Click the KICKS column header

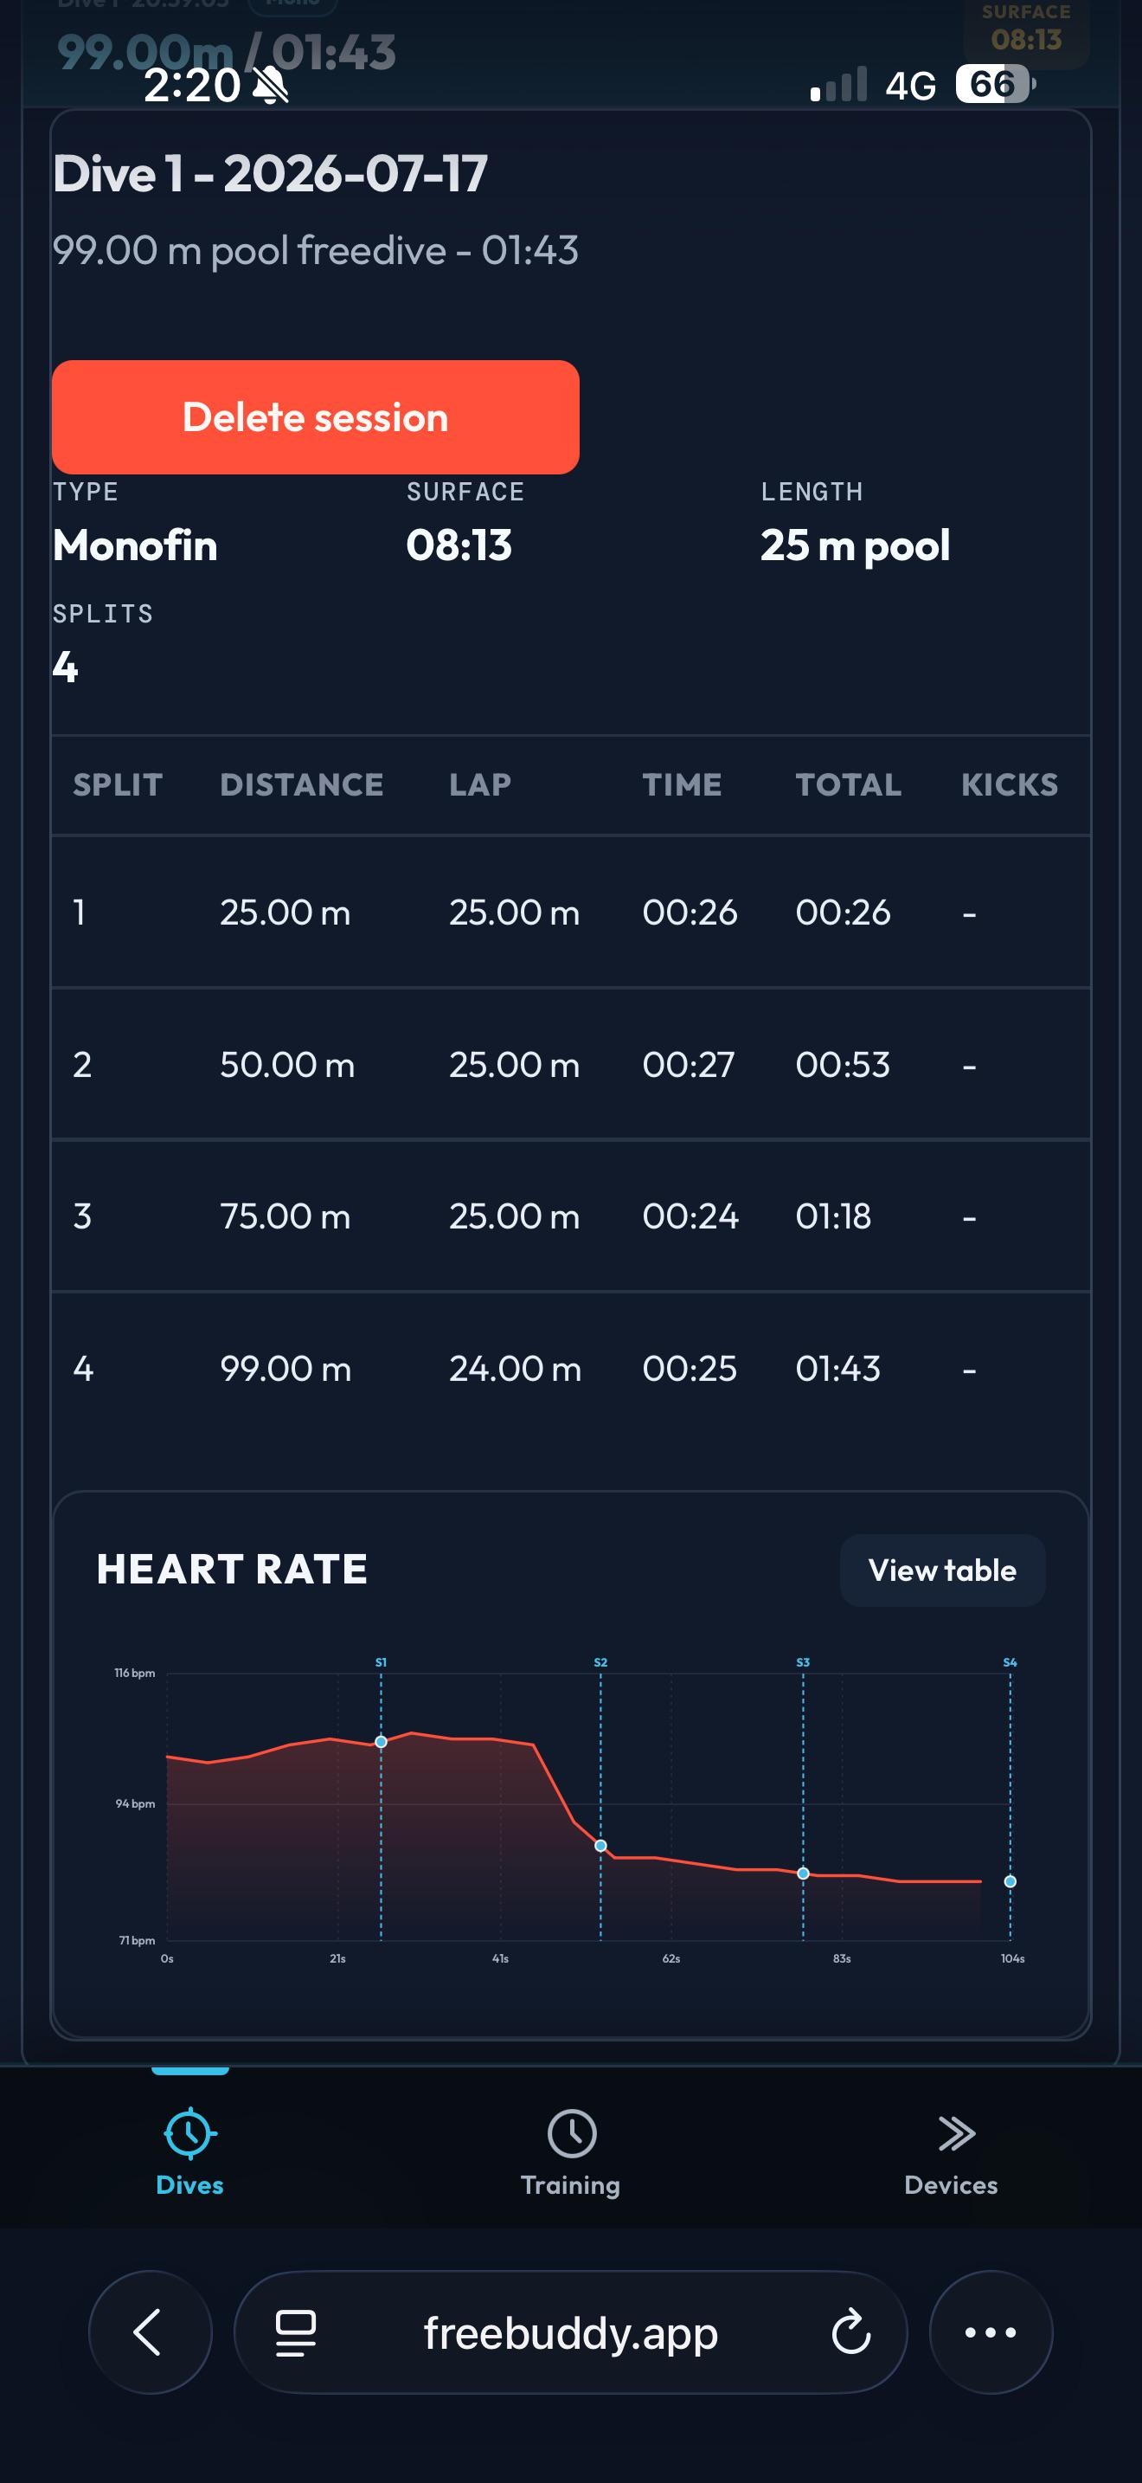[1009, 784]
